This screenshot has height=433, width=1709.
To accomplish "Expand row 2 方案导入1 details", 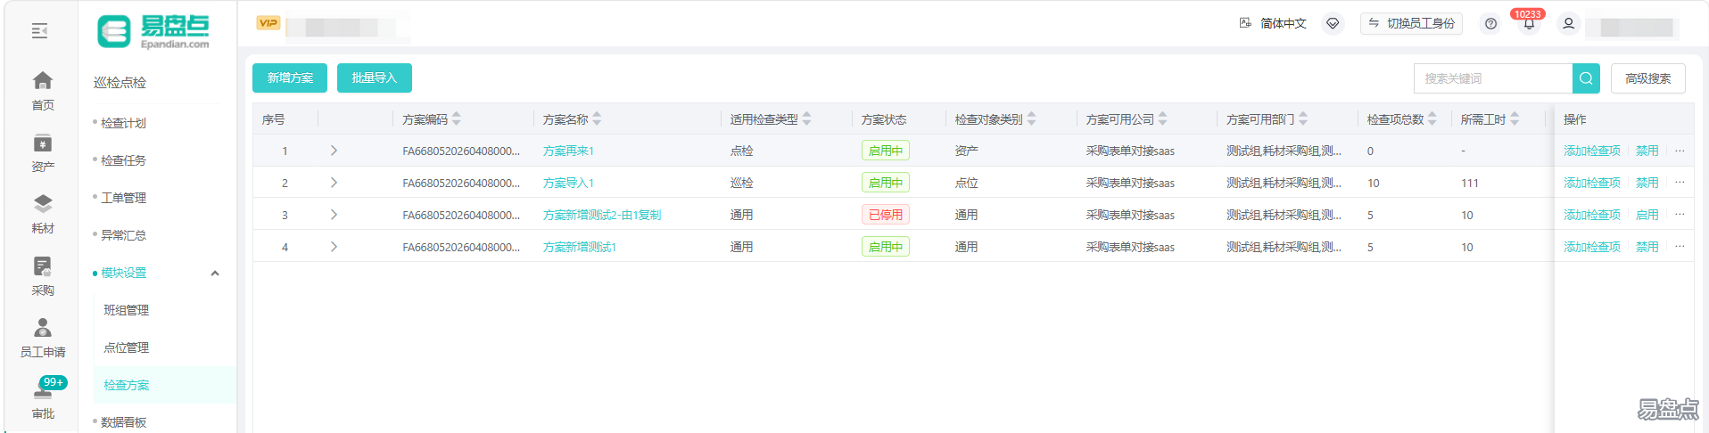I will [x=334, y=183].
